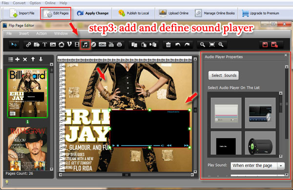Click the lightbulb tip icon
Viewport: 293px width, 190px height.
[x=7, y=182]
